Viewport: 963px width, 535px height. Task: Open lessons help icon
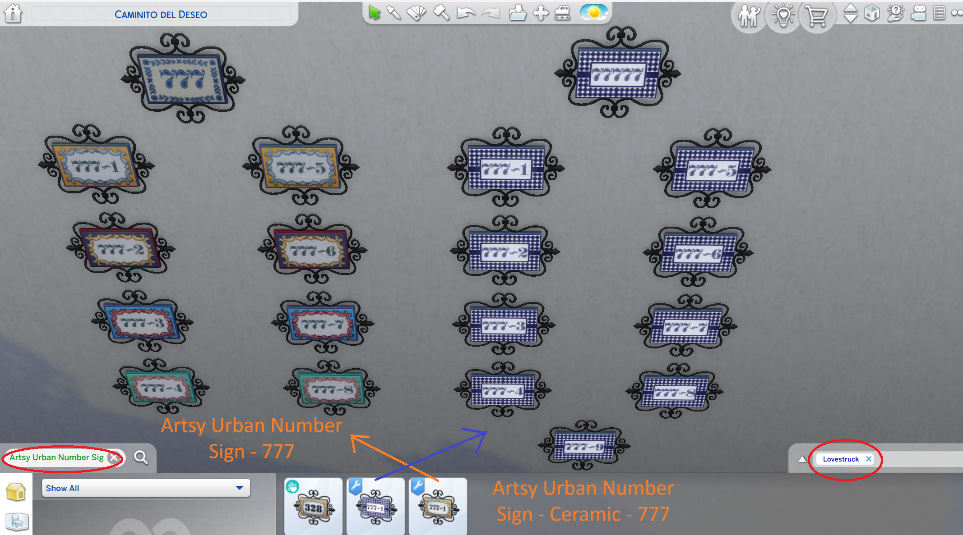pyautogui.click(x=895, y=13)
